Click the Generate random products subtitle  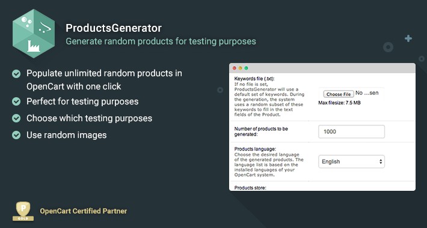161,41
